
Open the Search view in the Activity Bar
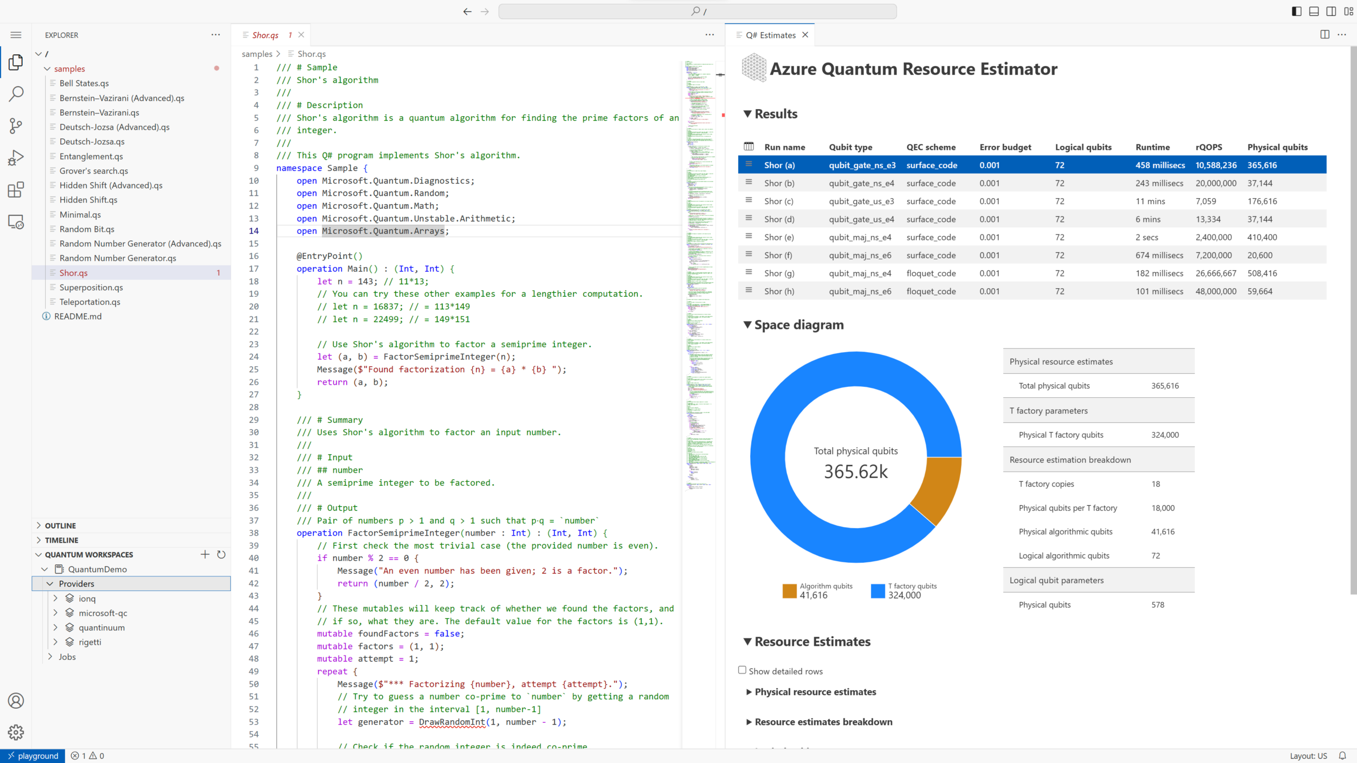(16, 93)
